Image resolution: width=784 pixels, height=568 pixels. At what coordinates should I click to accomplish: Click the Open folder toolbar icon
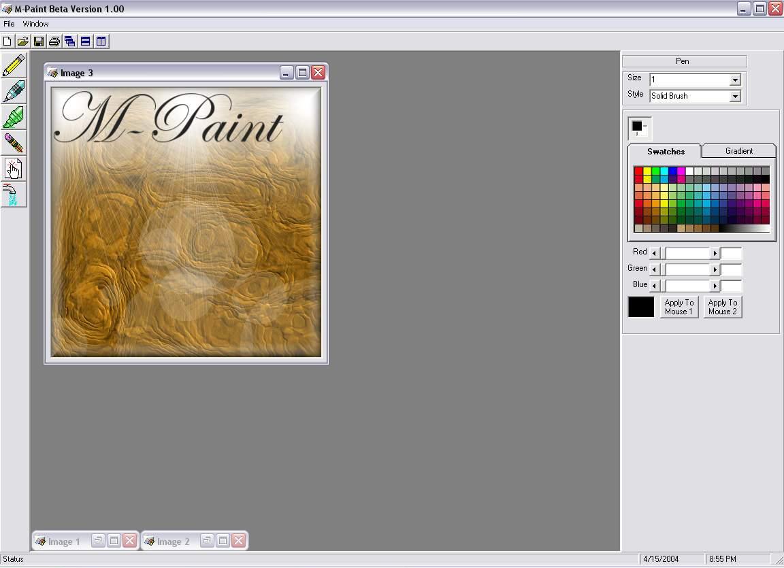click(23, 41)
